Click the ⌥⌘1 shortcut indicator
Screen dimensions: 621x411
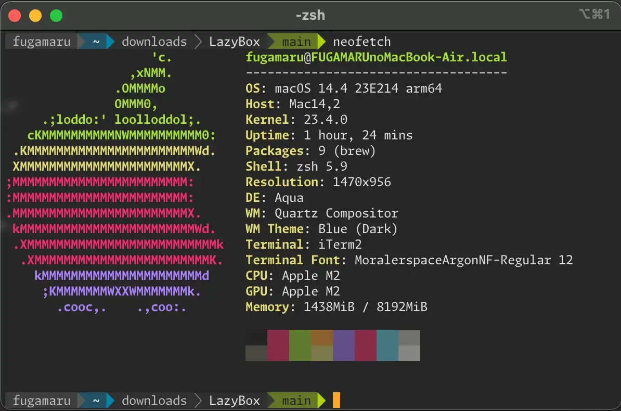tap(594, 14)
